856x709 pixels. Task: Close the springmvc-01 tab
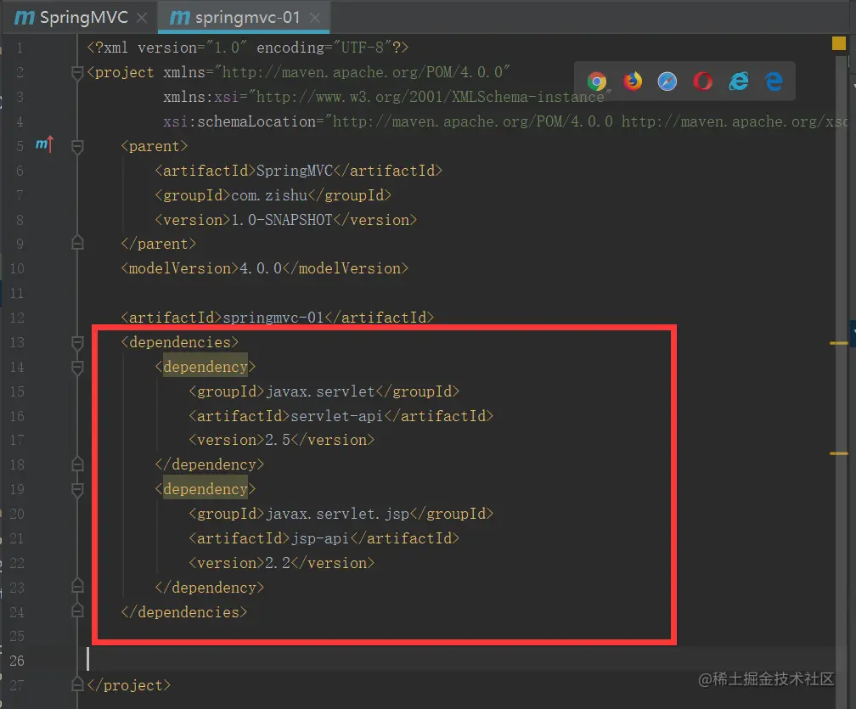point(314,18)
